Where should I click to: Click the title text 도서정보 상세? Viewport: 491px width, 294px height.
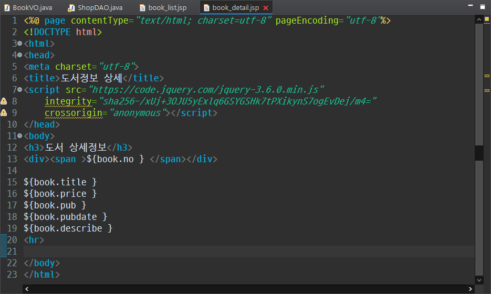(x=91, y=78)
